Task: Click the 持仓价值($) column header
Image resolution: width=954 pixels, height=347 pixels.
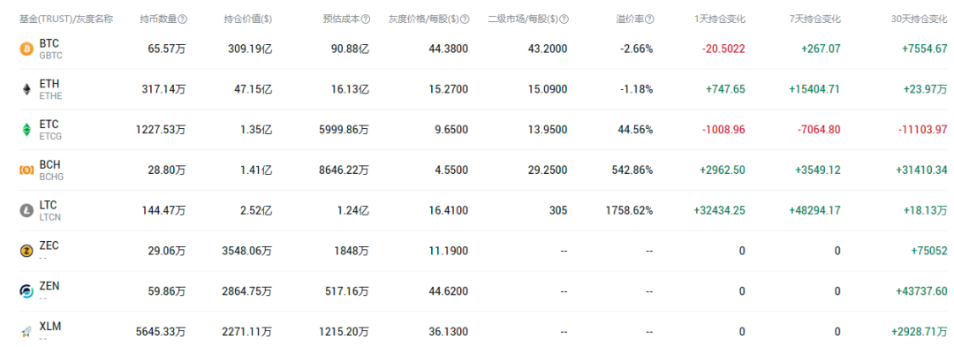Action: click(247, 19)
